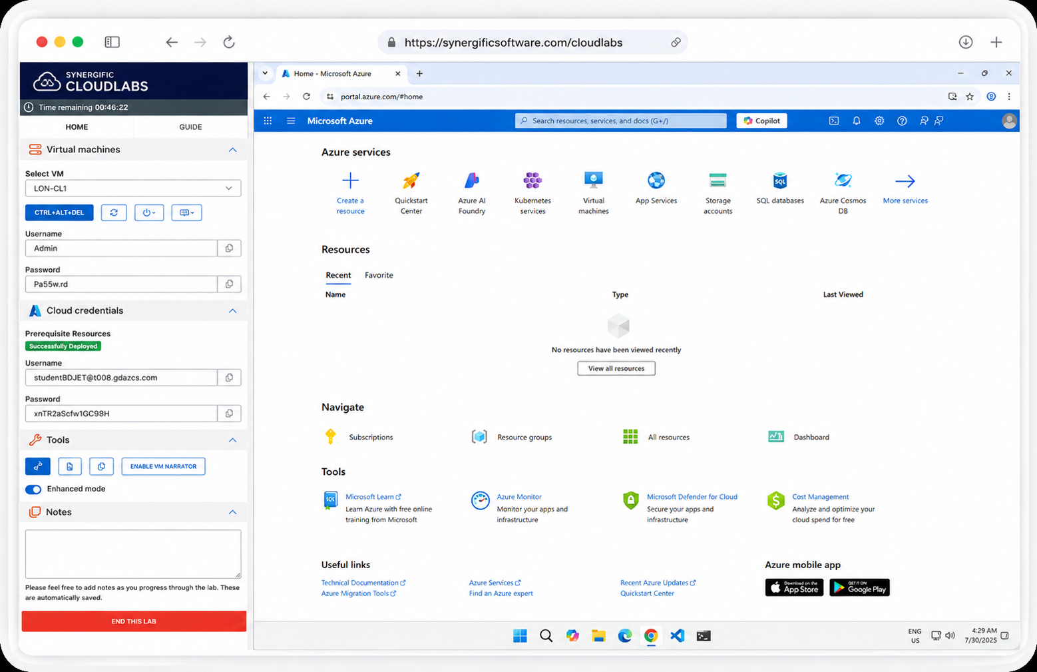Click the Azure account avatar
Screen dimensions: 1037x672
[1009, 121]
